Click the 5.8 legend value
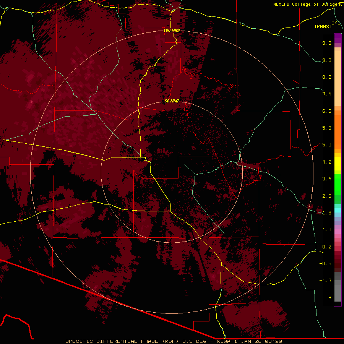 coord(327,128)
